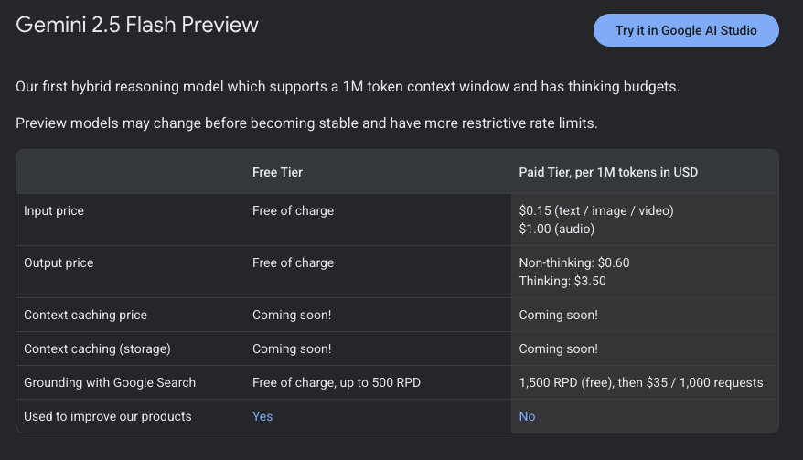Click the Preview models rate limits notice
The image size is (803, 460).
(306, 123)
